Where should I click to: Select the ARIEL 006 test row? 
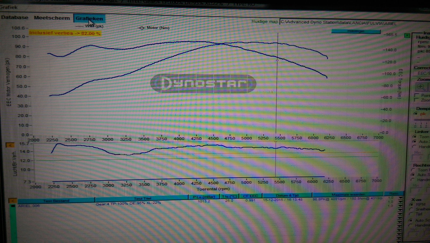click(x=29, y=206)
